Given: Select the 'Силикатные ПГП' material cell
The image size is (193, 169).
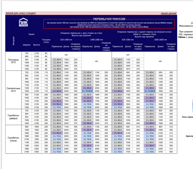Looking at the screenshot, I should coord(13,90).
